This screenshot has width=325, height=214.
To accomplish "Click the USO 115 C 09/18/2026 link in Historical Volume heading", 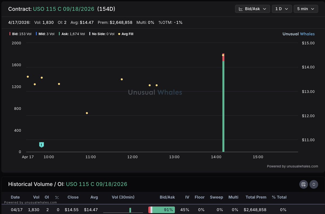I will point(96,184).
